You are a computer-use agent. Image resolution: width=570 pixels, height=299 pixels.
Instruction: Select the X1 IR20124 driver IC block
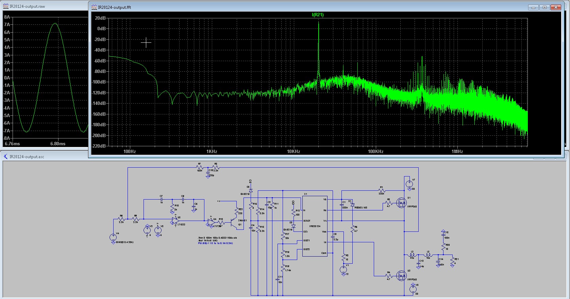pos(315,226)
